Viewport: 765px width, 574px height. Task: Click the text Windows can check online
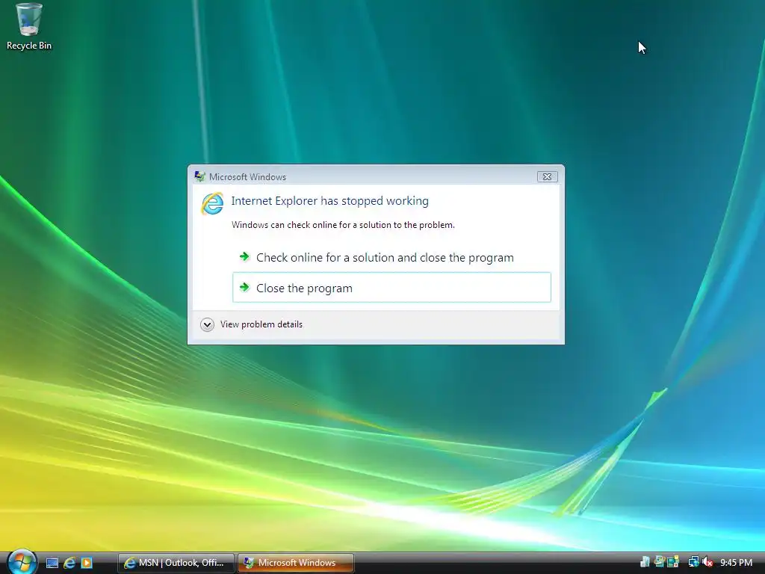pos(343,225)
